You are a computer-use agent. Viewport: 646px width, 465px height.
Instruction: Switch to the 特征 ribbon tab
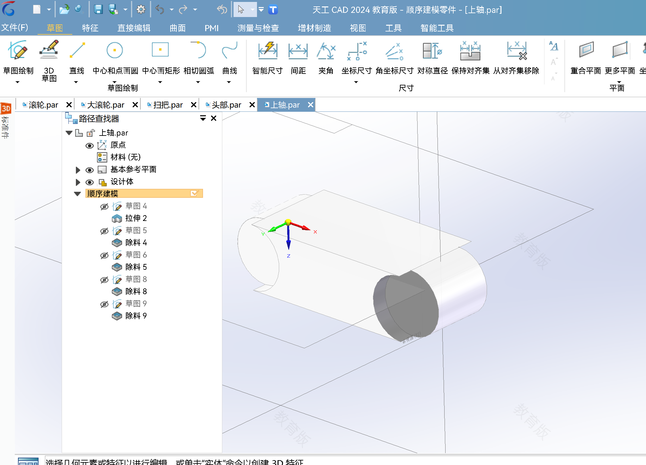pos(90,28)
